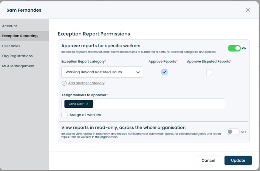This screenshot has height=171, width=260.
Task: Remove Jane Carr from assigned workers
Action: (x=87, y=104)
